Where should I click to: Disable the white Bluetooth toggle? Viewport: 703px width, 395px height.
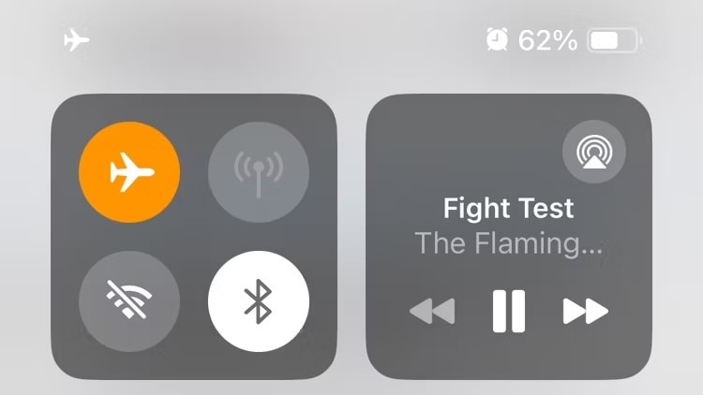[259, 301]
